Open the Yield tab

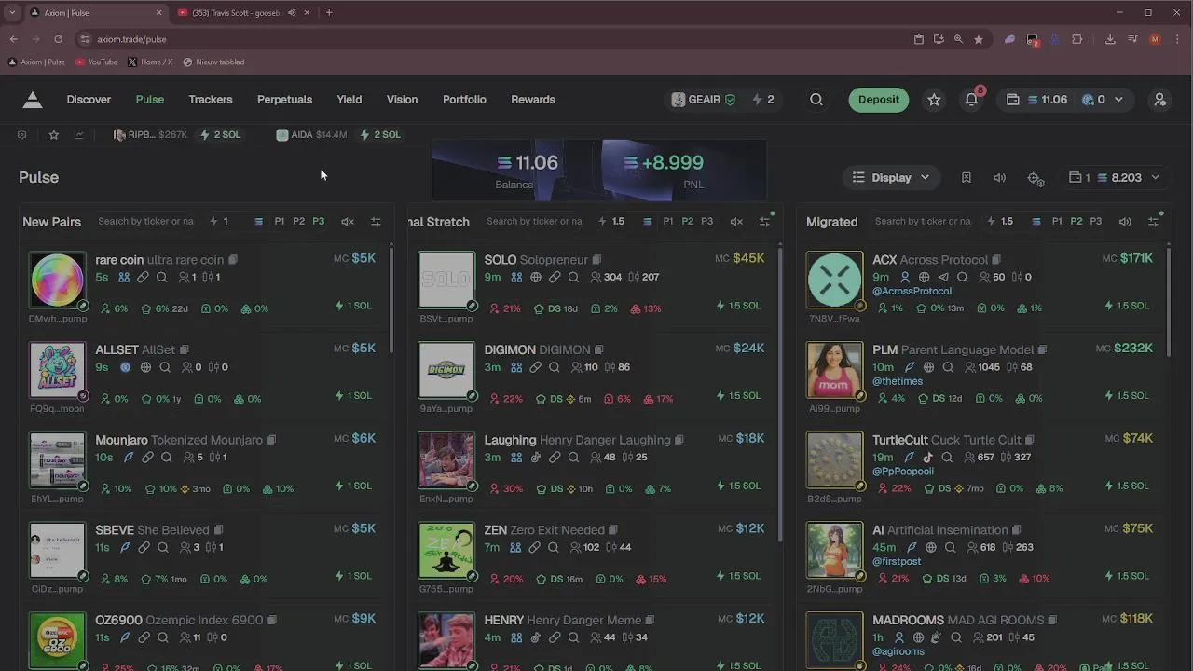[350, 100]
